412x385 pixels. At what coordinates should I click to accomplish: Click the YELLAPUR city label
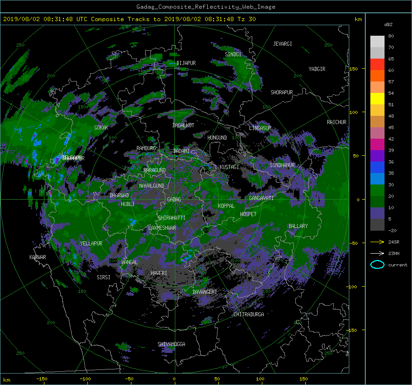click(x=91, y=244)
